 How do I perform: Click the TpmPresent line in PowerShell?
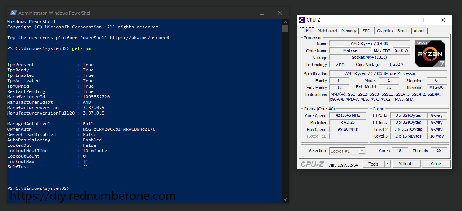click(50, 65)
